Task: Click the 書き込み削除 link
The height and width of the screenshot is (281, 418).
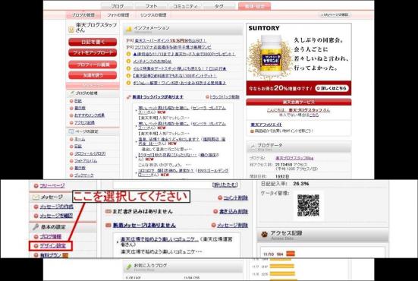Action: click(234, 212)
